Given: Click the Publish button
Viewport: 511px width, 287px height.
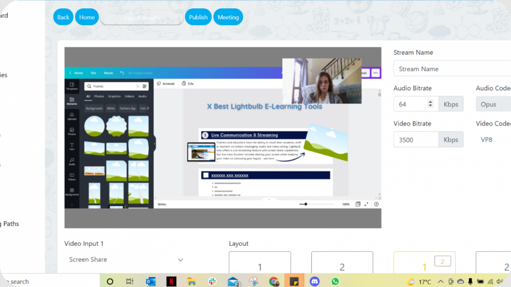Looking at the screenshot, I should tap(198, 17).
